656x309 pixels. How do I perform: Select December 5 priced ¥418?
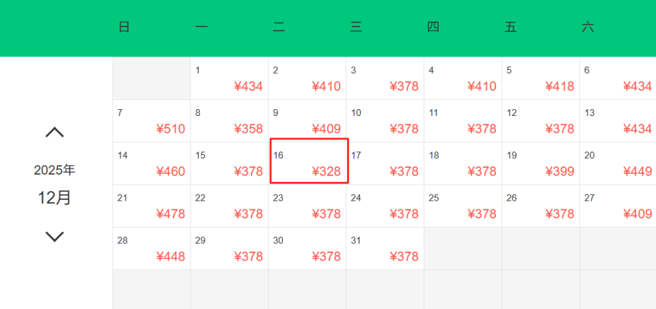pos(541,78)
